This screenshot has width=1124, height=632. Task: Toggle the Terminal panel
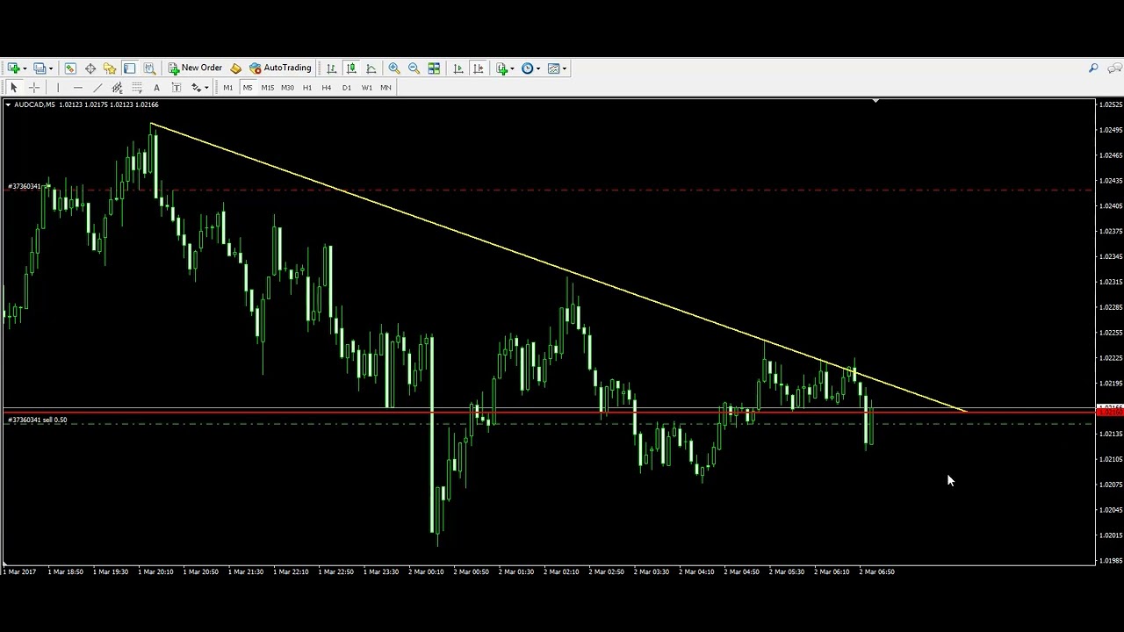click(129, 68)
